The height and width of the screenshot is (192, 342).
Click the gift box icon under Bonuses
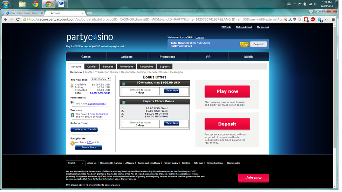[x=73, y=115]
